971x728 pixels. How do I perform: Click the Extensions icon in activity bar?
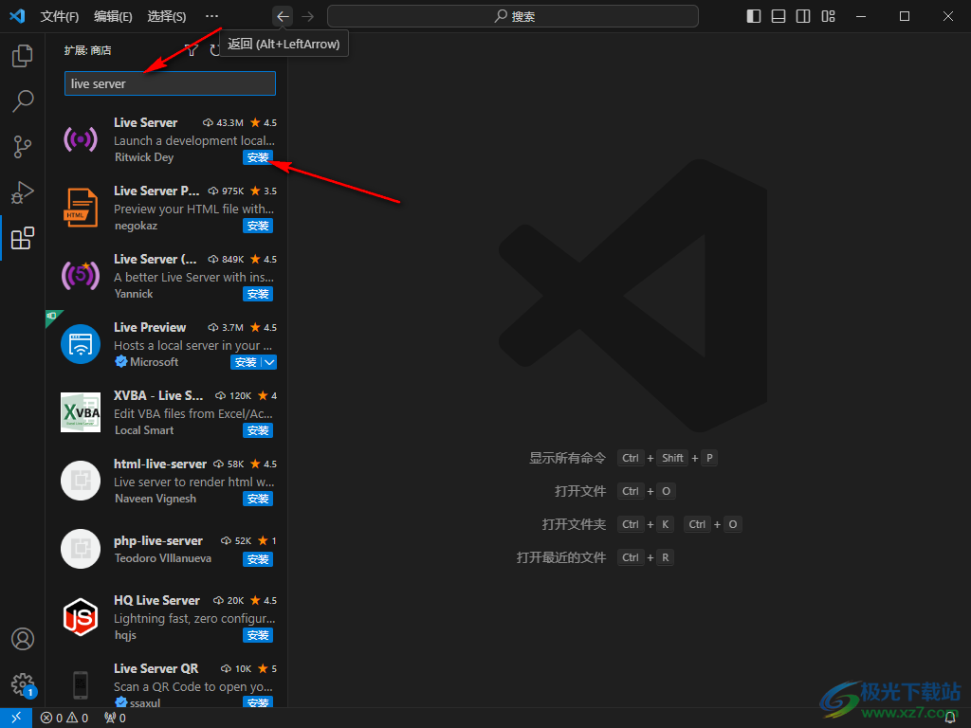[23, 238]
